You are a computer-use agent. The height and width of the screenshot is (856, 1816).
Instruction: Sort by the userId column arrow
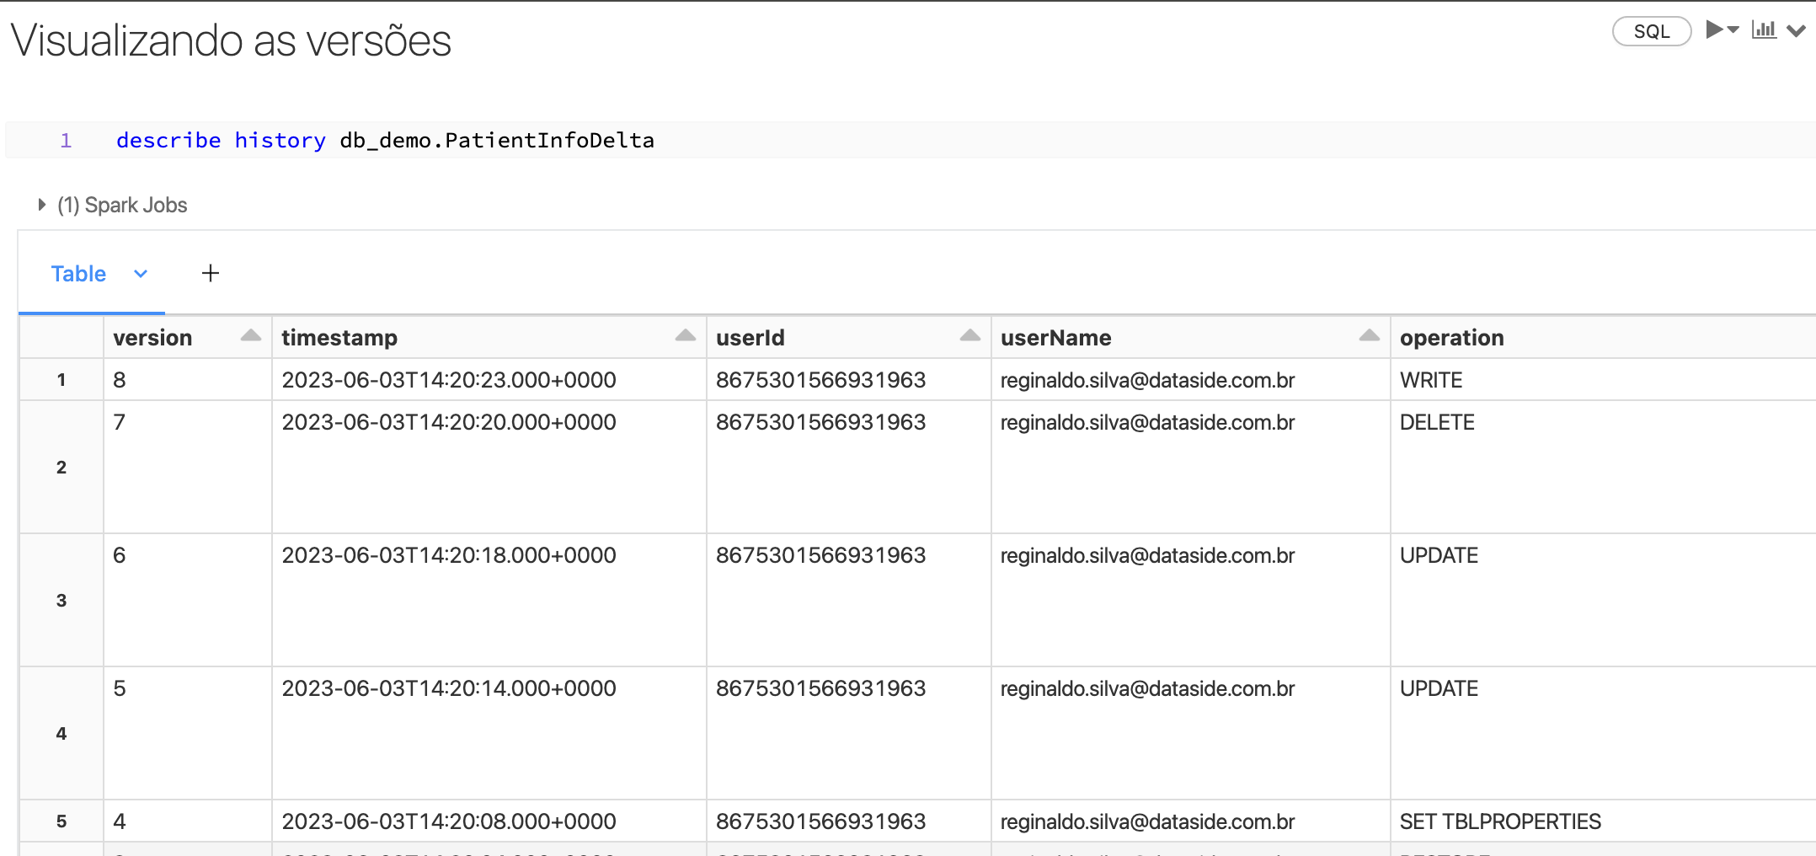tap(970, 335)
